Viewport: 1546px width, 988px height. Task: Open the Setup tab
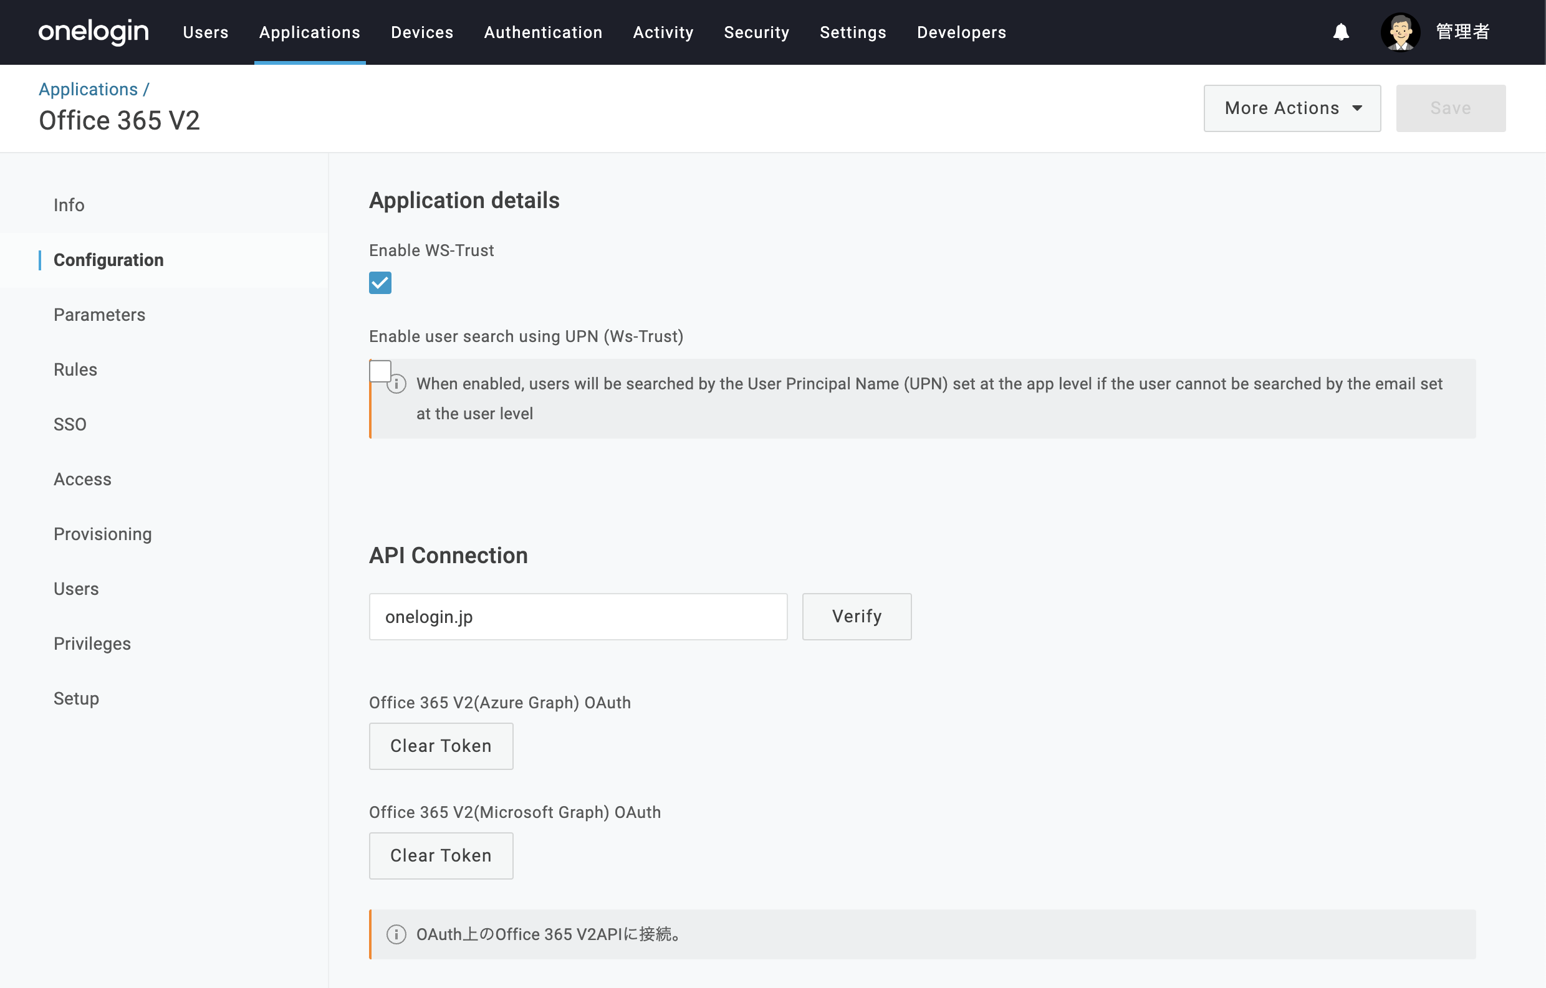pos(77,699)
